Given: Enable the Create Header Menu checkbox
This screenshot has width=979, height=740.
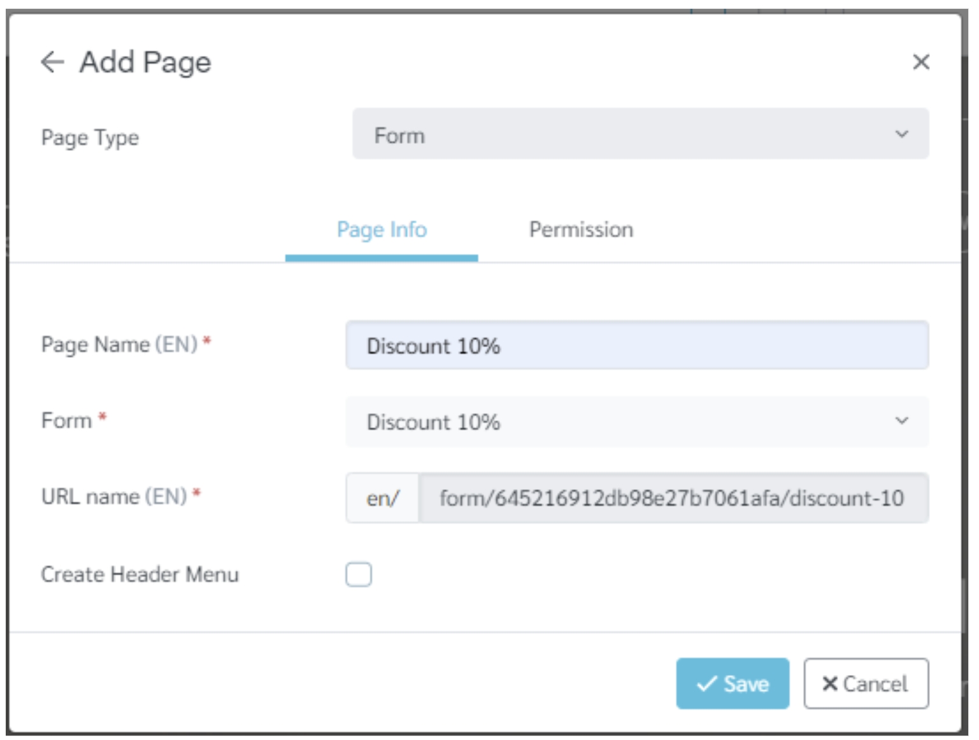Looking at the screenshot, I should (x=359, y=574).
